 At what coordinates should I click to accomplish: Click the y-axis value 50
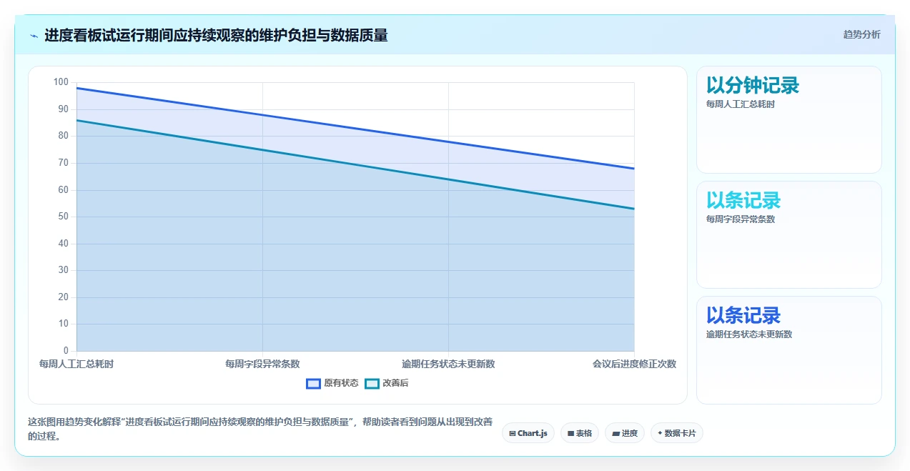64,217
